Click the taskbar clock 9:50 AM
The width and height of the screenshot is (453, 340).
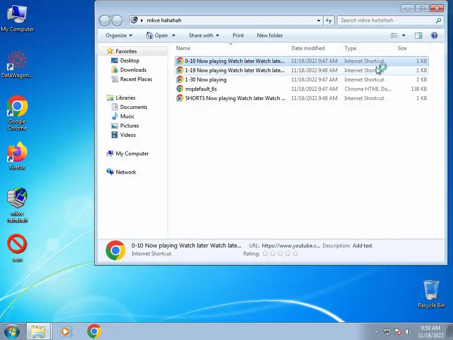(x=430, y=328)
